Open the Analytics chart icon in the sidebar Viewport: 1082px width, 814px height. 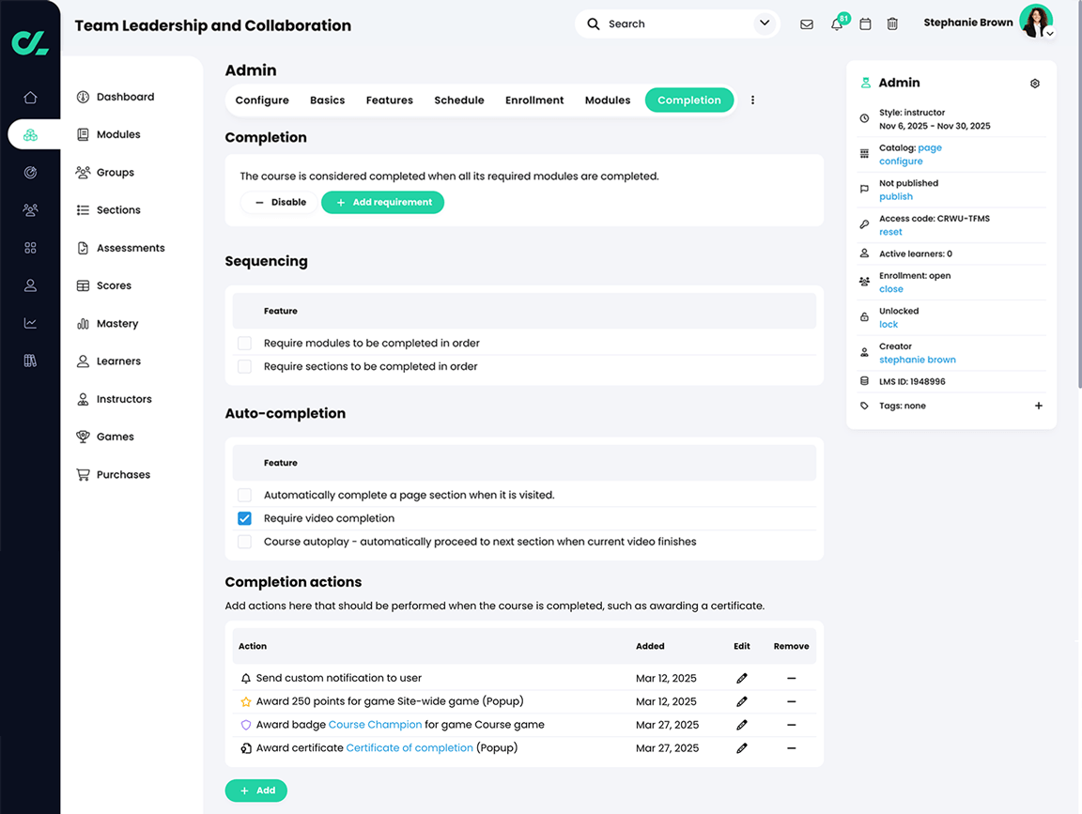point(30,322)
